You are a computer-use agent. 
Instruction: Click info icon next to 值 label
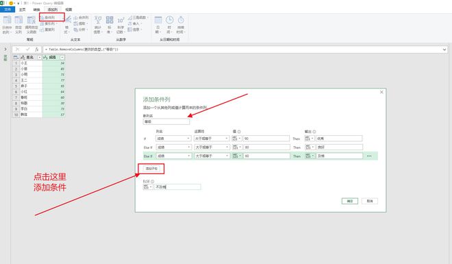point(239,132)
